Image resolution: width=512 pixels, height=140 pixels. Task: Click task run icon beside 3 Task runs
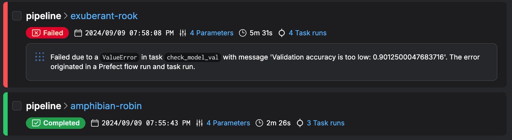click(x=300, y=123)
